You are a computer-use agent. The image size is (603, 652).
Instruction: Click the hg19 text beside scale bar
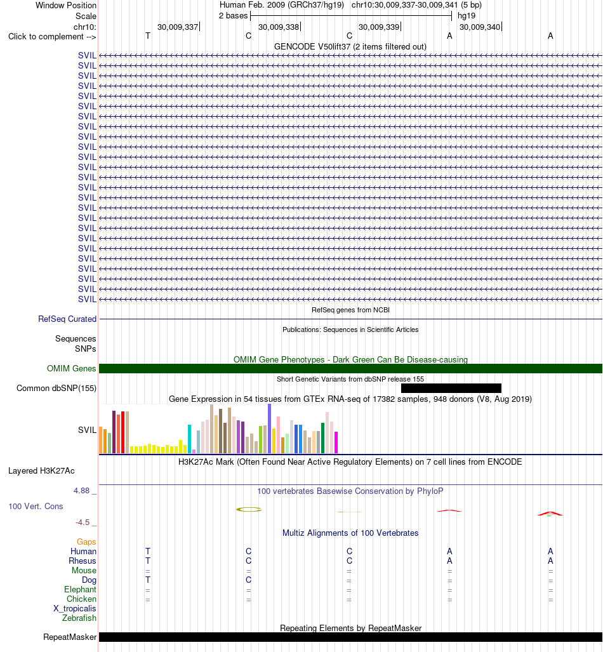click(466, 16)
